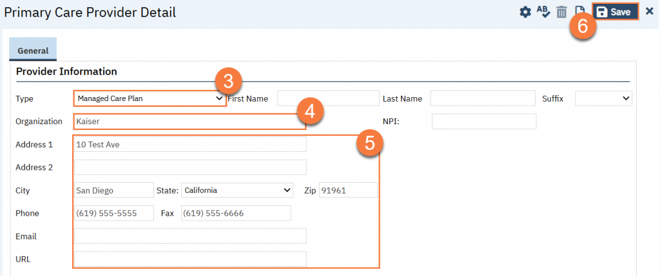Open the State dropdown showing California

click(x=237, y=190)
